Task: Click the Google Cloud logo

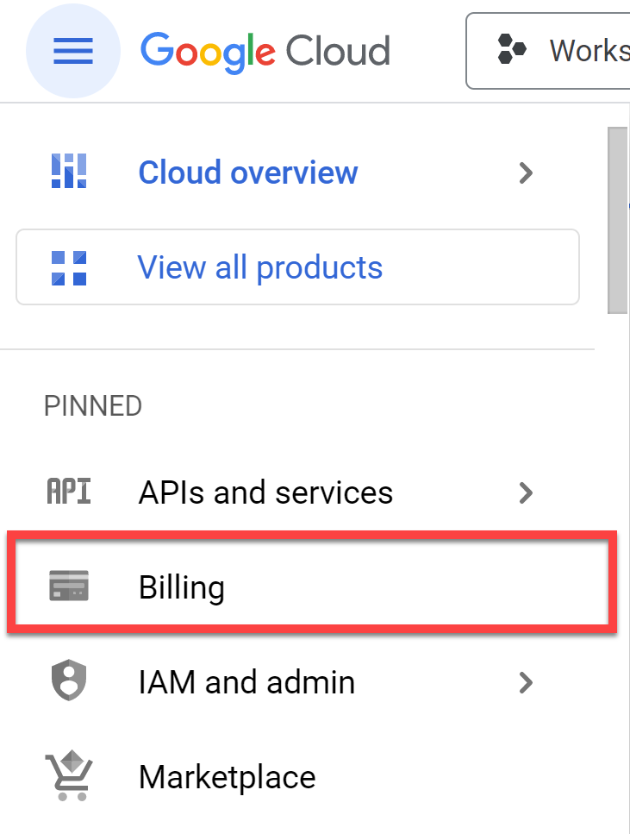Action: click(x=265, y=51)
